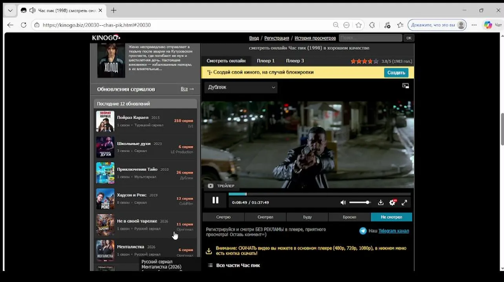This screenshot has height=282, width=504.
Task: Mark the film as Смотрел
Action: point(265,217)
